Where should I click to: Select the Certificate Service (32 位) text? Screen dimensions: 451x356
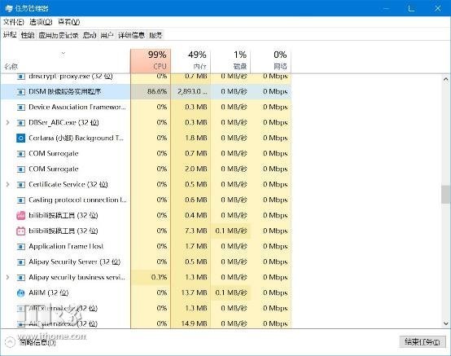68,184
